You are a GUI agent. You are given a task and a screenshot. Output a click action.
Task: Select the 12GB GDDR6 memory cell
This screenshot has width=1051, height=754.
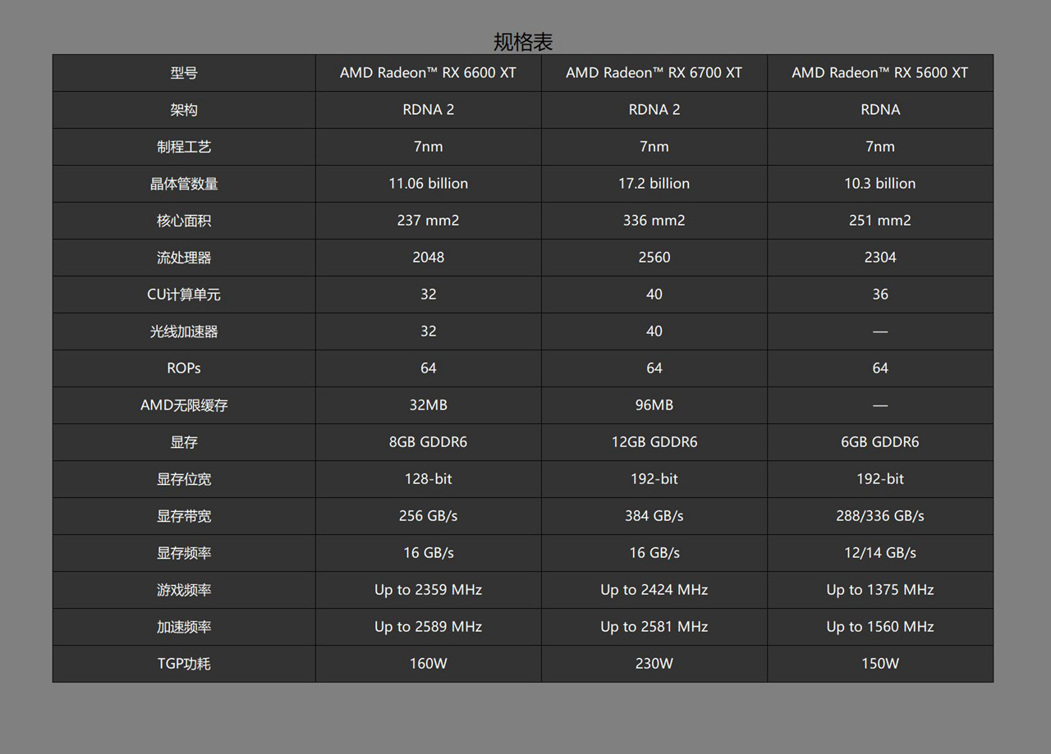coord(654,441)
